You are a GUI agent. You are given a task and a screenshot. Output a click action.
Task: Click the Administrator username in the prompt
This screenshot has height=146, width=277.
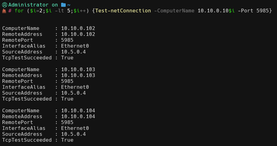pos(28,5)
